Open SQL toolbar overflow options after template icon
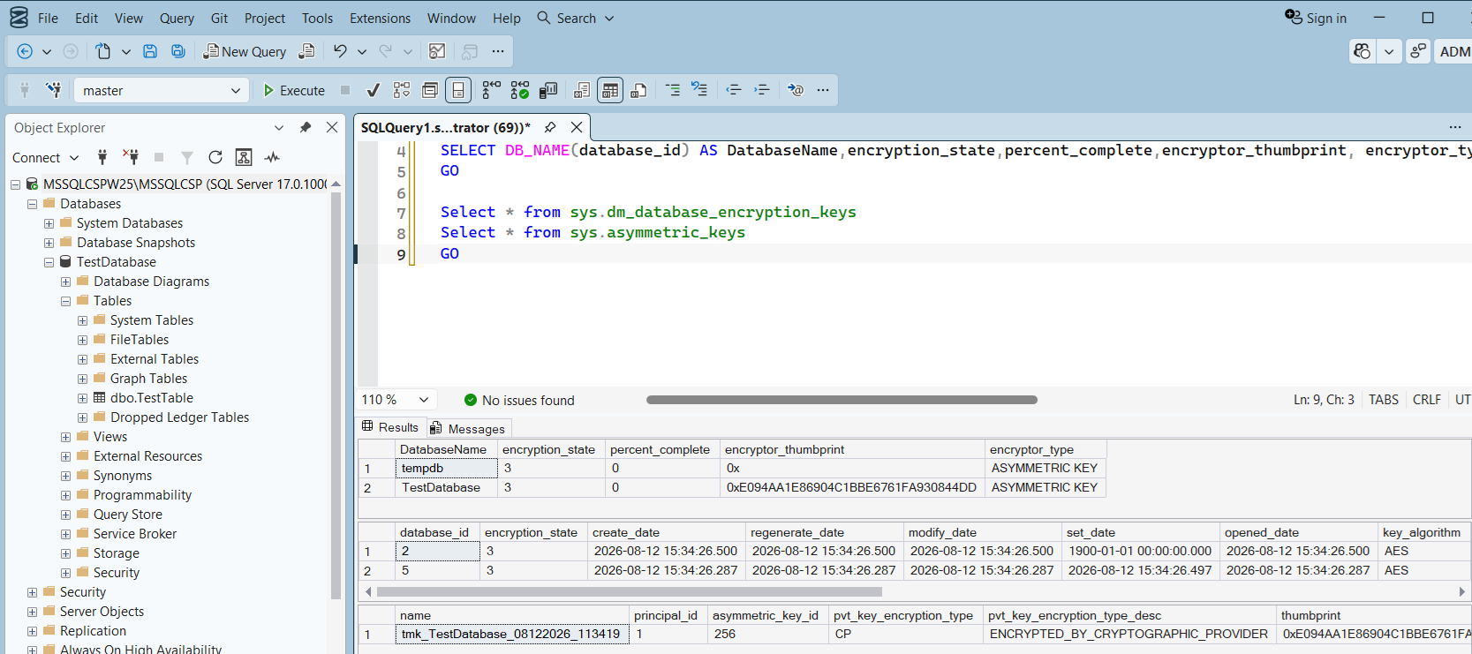1472x654 pixels. coord(823,90)
